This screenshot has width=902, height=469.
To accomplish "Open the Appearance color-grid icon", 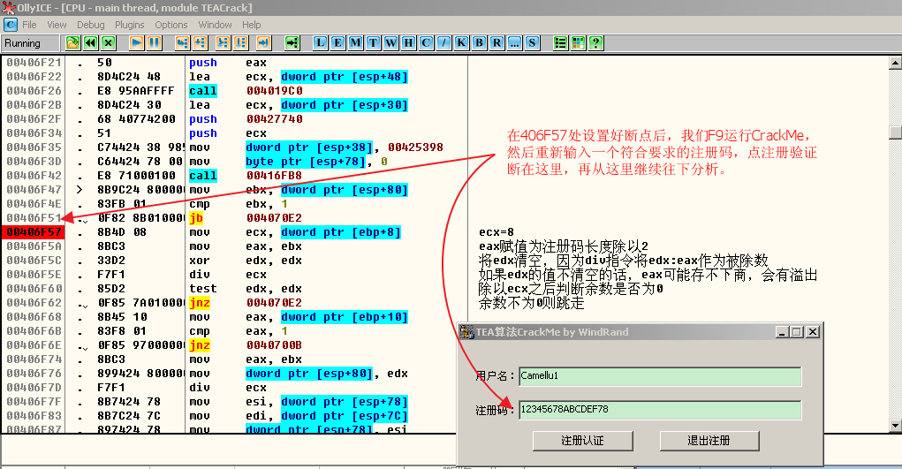I will coord(578,42).
